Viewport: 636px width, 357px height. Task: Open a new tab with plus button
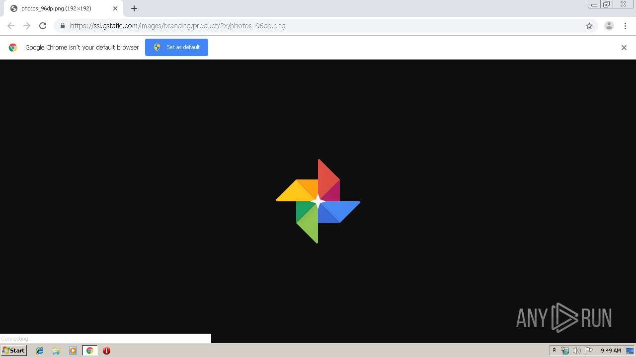pyautogui.click(x=134, y=8)
